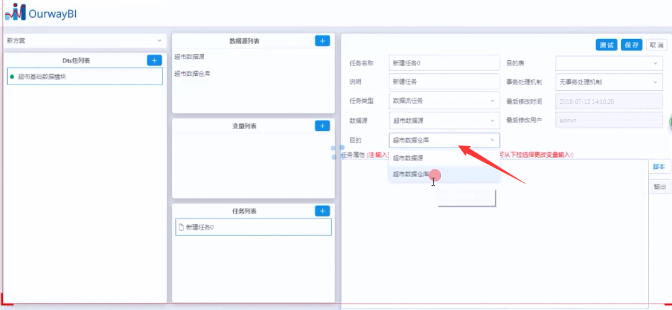Switch to the 输出 tab
This screenshot has width=672, height=310.
[659, 187]
